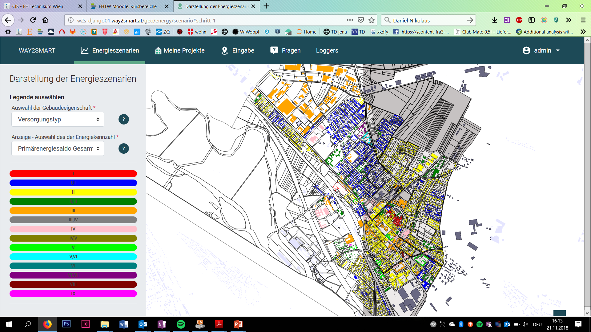This screenshot has height=332, width=591.
Task: Click the WAY2SMART brand link
Action: (37, 50)
